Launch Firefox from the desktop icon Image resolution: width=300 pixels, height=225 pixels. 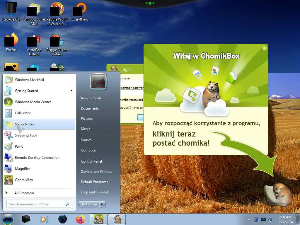click(x=11, y=42)
